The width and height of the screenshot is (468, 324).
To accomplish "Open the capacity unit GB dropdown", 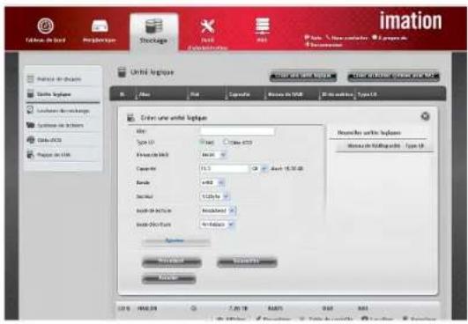I will click(x=259, y=169).
